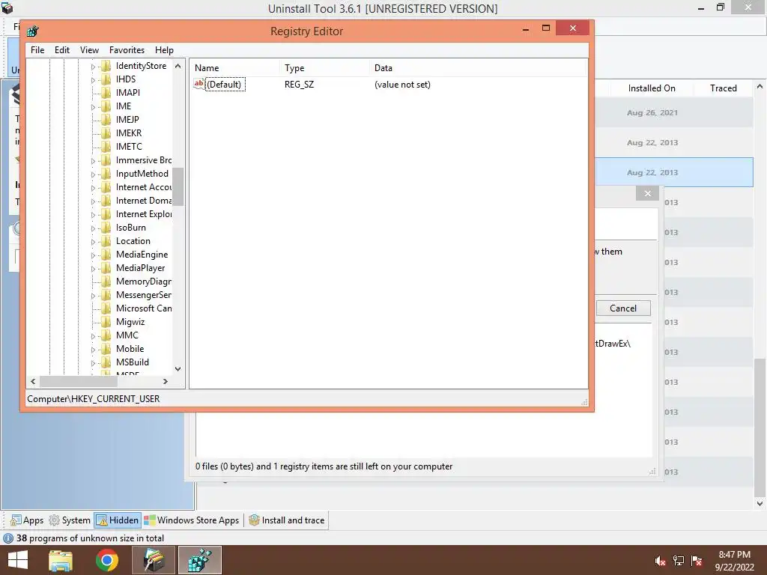Image resolution: width=767 pixels, height=575 pixels.
Task: Click the IMEJP folder icon
Action: tap(106, 120)
